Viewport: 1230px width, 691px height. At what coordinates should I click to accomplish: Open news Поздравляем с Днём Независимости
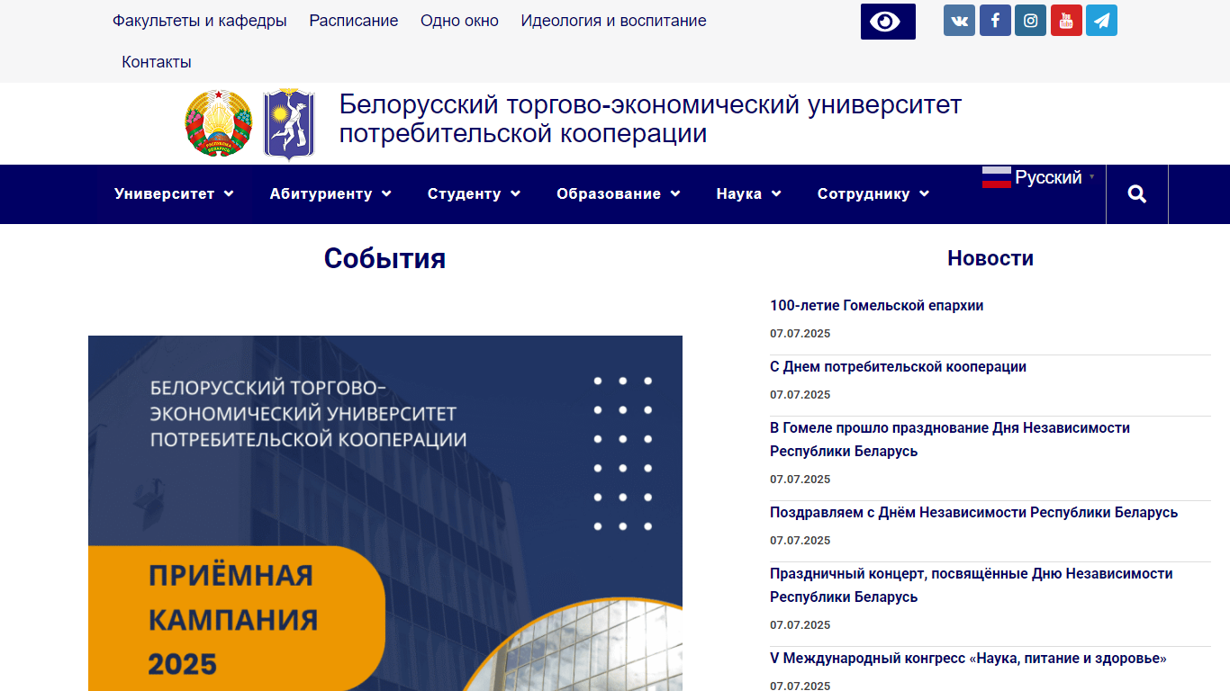[973, 513]
